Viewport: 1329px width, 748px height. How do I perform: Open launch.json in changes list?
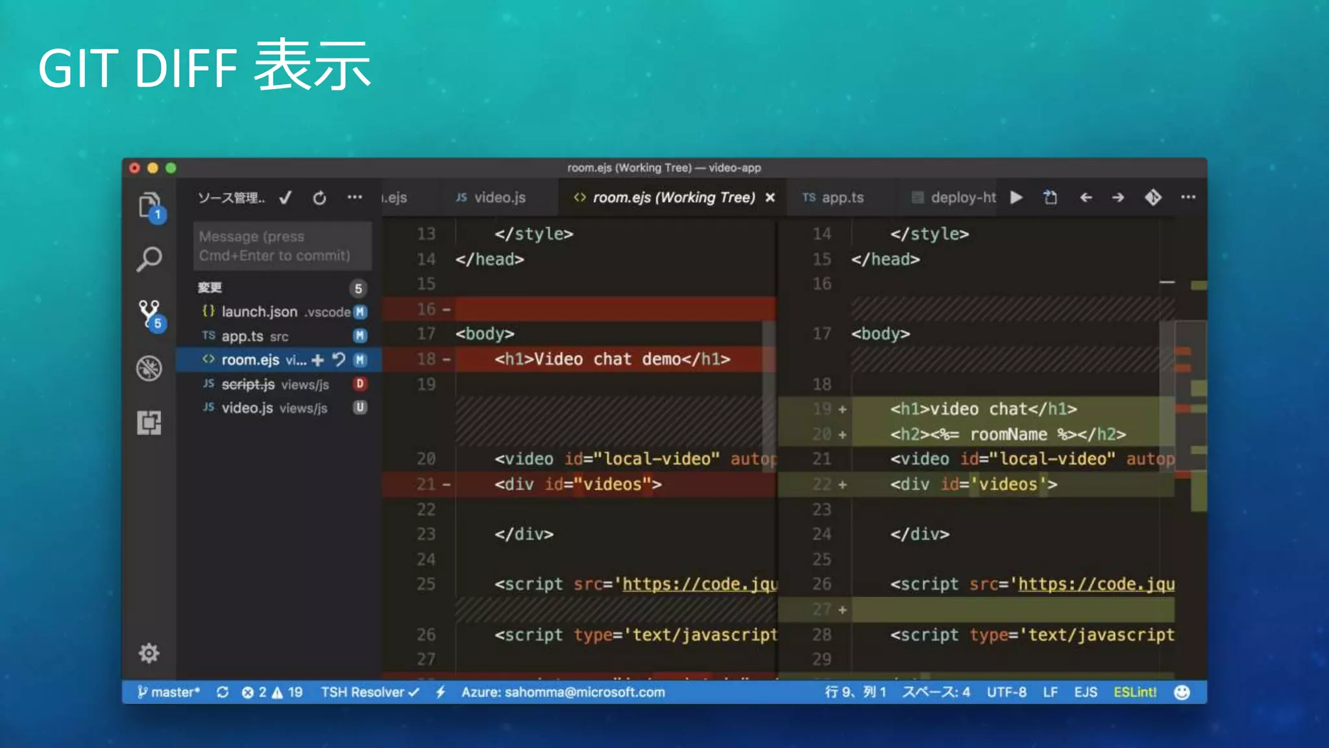(x=279, y=312)
